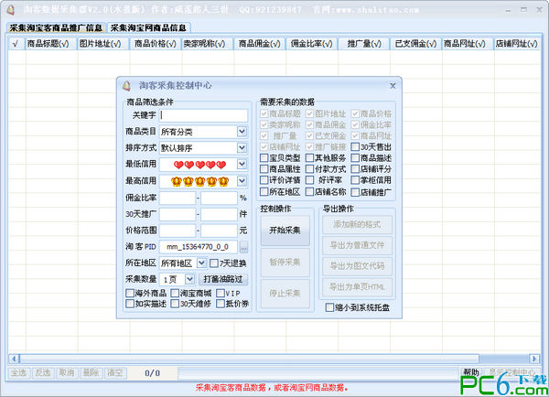Click the control center dialog title icon
549x397 pixels.
[127, 86]
